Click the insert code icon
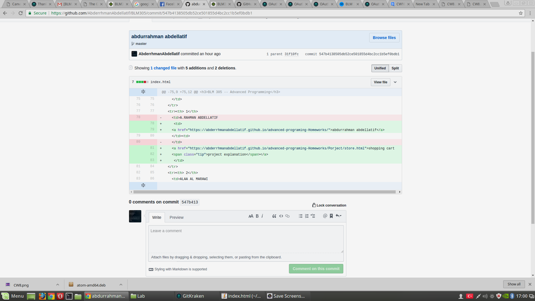 [x=281, y=216]
